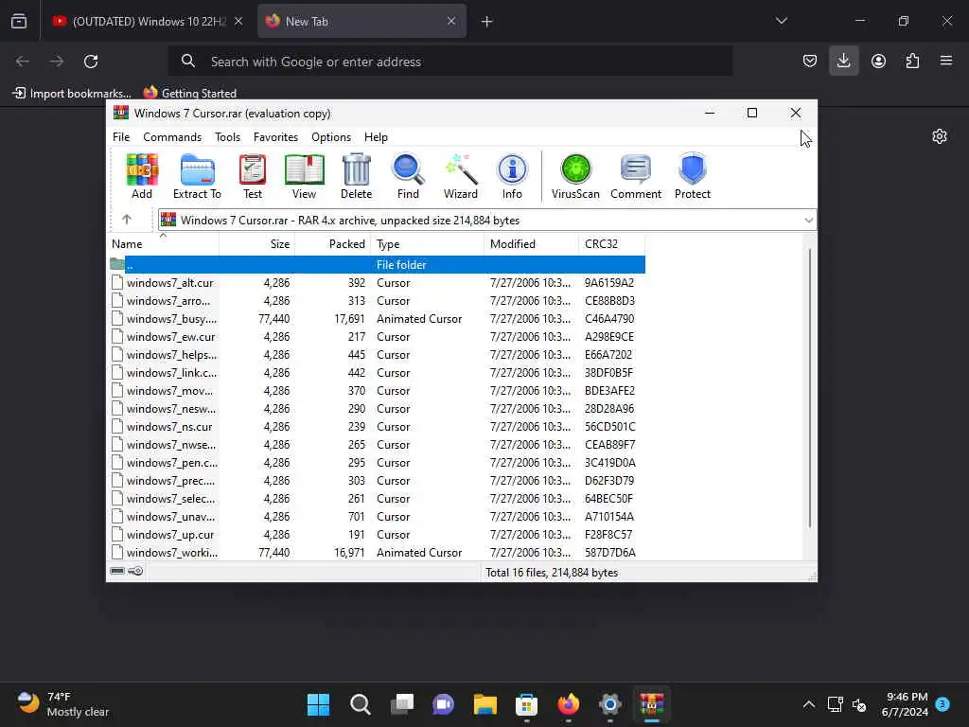The height and width of the screenshot is (727, 969).
Task: Open the Help menu in WinRAR
Action: tap(376, 137)
